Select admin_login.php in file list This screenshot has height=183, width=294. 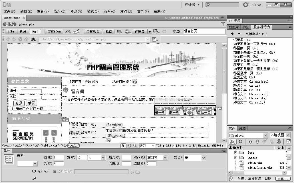(x=260, y=168)
